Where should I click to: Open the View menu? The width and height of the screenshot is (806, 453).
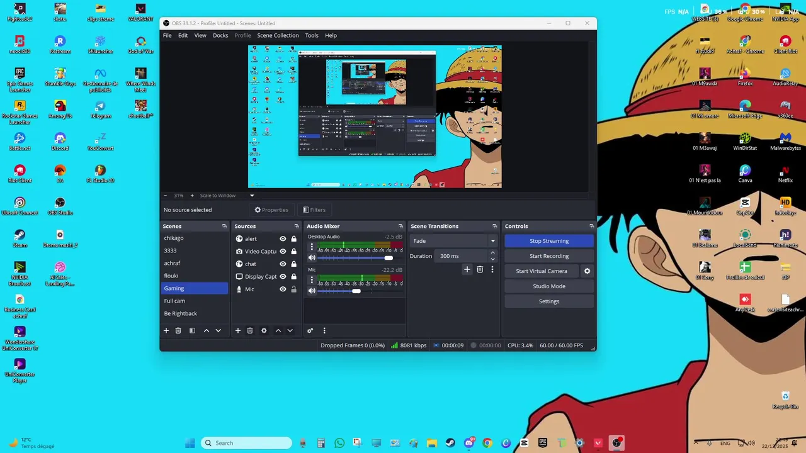(200, 35)
